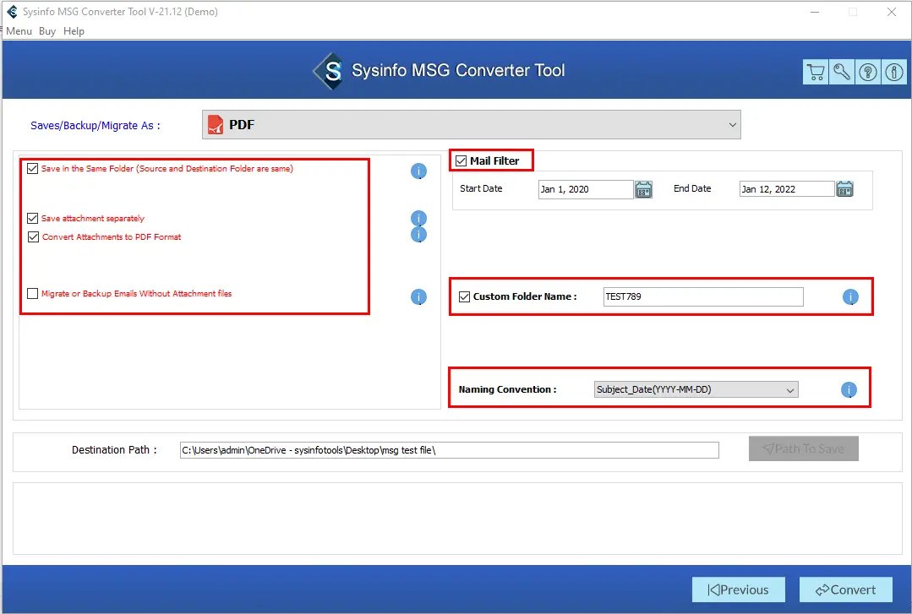Open the Naming Convention dropdown
Screen dimensions: 912x614
point(696,390)
